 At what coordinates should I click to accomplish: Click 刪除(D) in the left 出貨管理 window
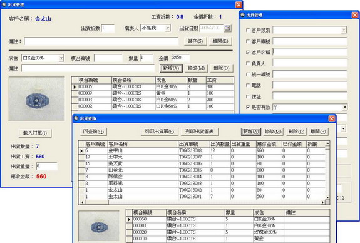222,68
